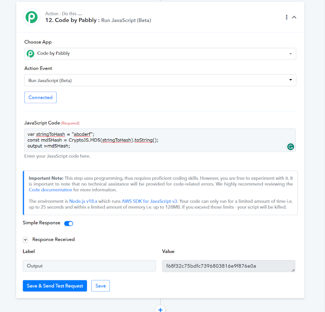Click Save & Send Test Request
The image size is (325, 312).
(x=55, y=286)
